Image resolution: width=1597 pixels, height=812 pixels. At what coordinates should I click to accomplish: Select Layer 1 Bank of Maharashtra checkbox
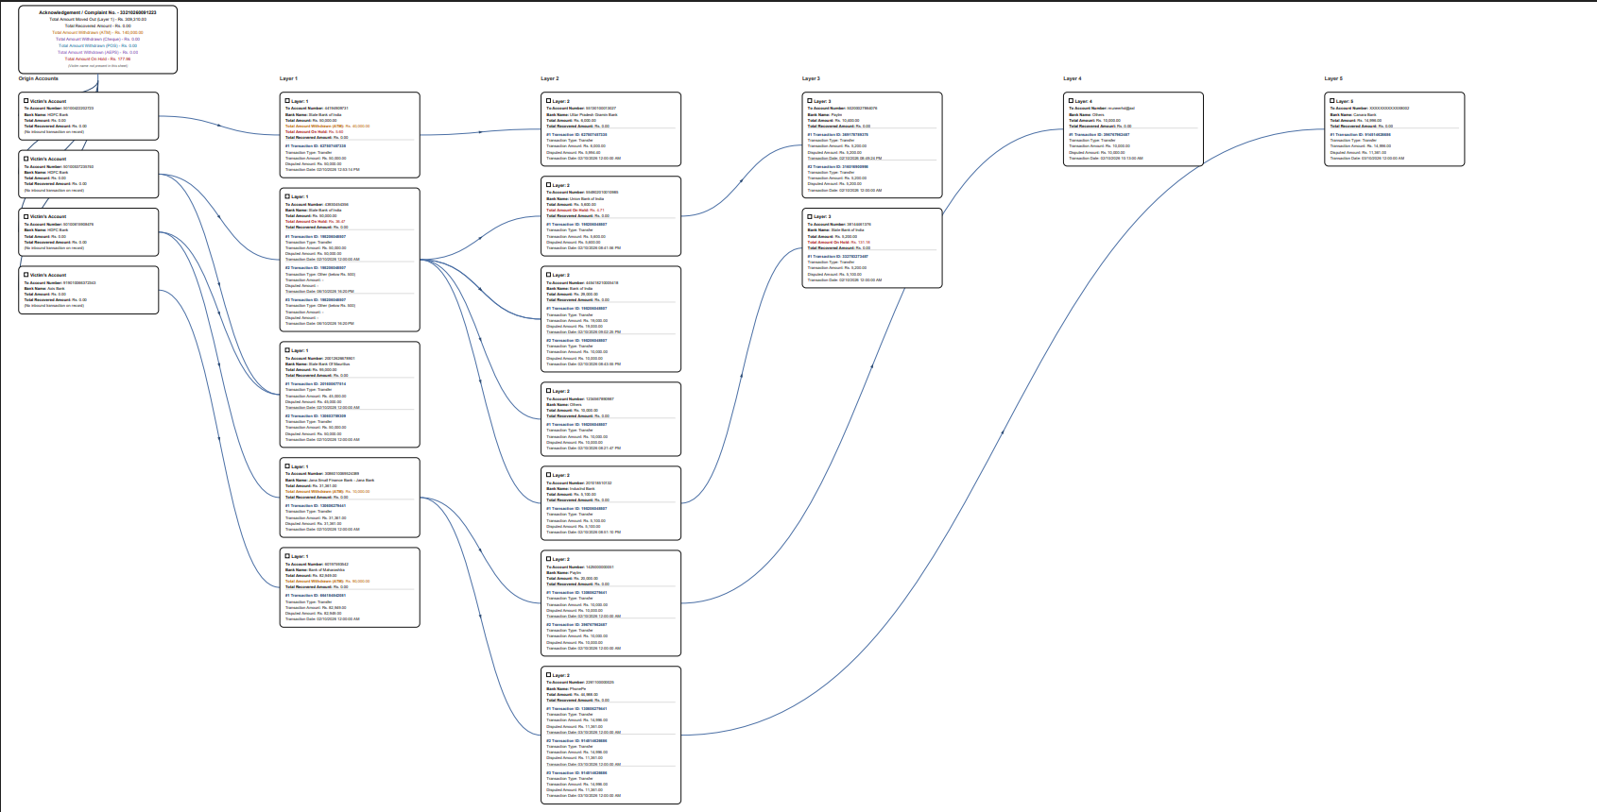click(x=287, y=556)
